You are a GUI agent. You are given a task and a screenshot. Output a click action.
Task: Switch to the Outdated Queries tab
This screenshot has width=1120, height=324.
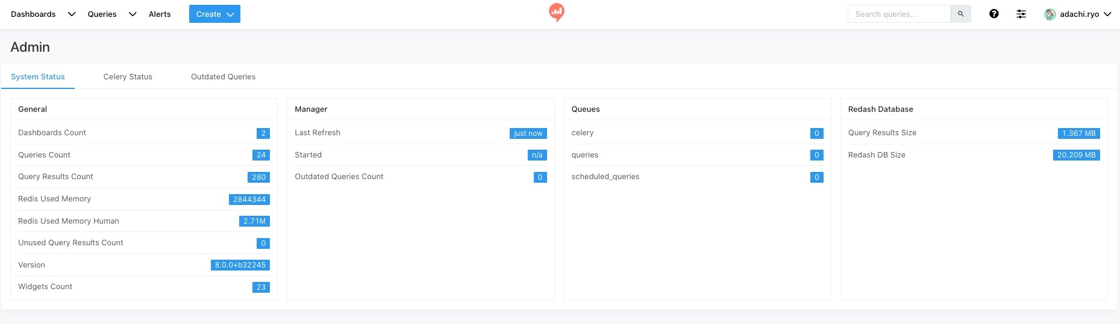pos(223,76)
